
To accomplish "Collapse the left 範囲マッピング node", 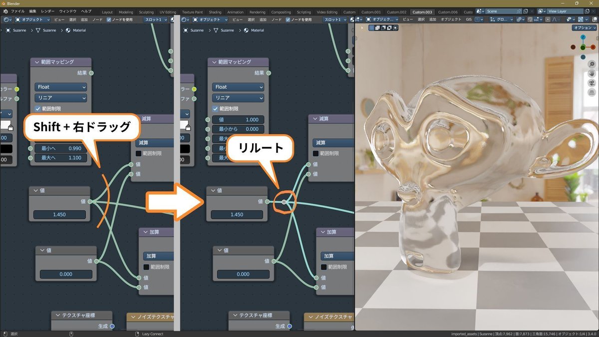I will 36,62.
